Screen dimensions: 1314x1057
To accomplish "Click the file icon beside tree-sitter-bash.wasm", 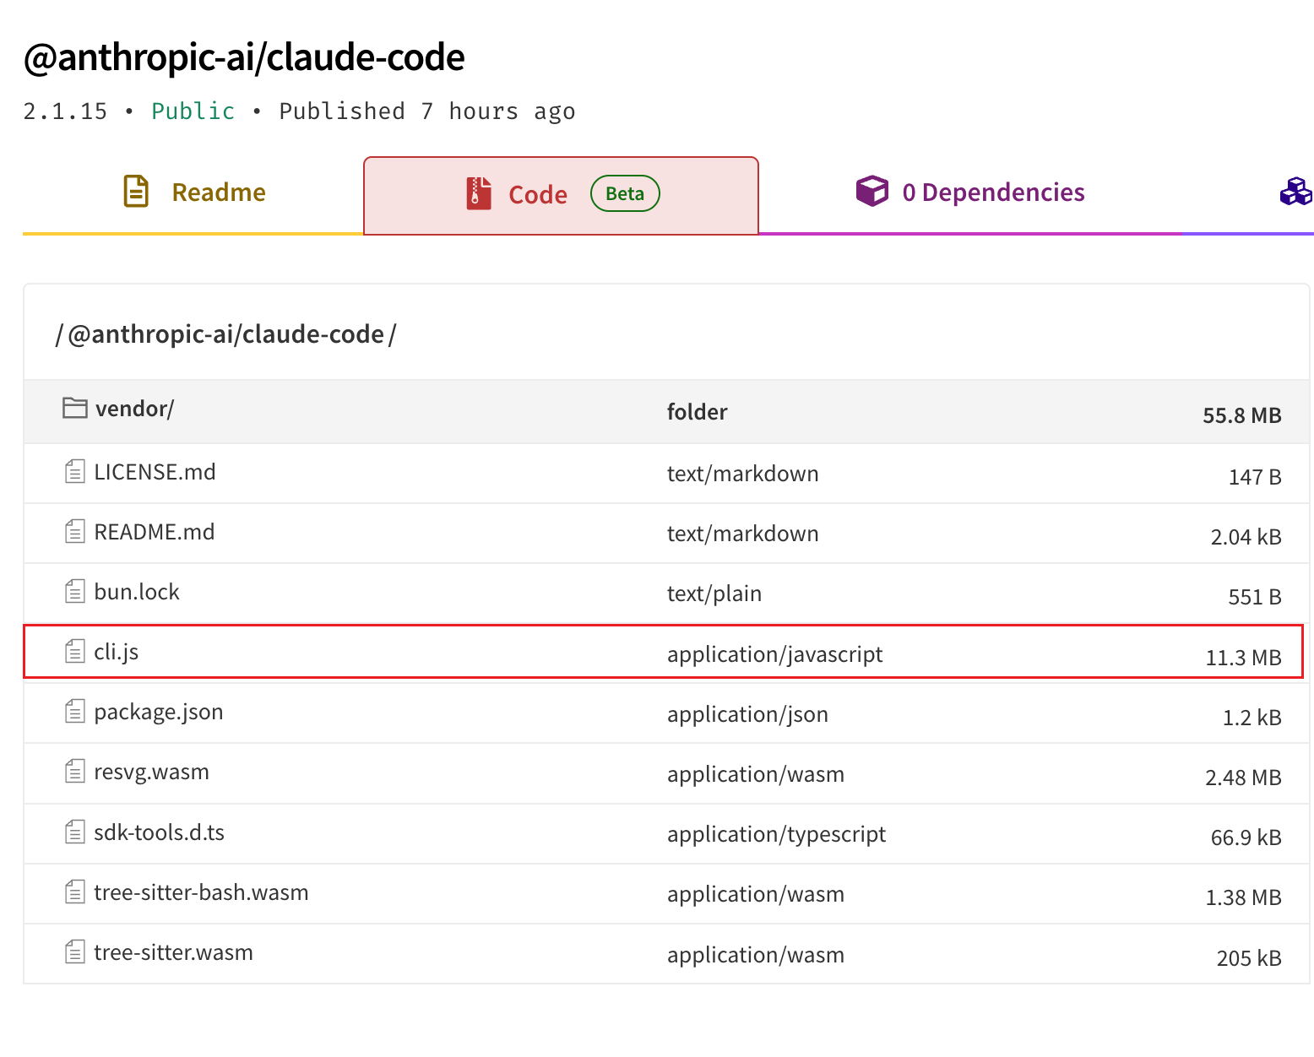I will pos(74,892).
